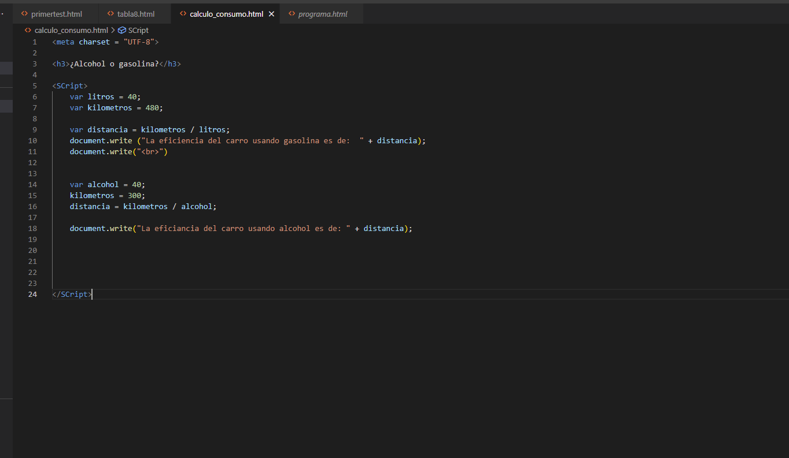Screen dimensions: 789x458
Task: Click the meta keyword on line 1
Action: [x=65, y=42]
